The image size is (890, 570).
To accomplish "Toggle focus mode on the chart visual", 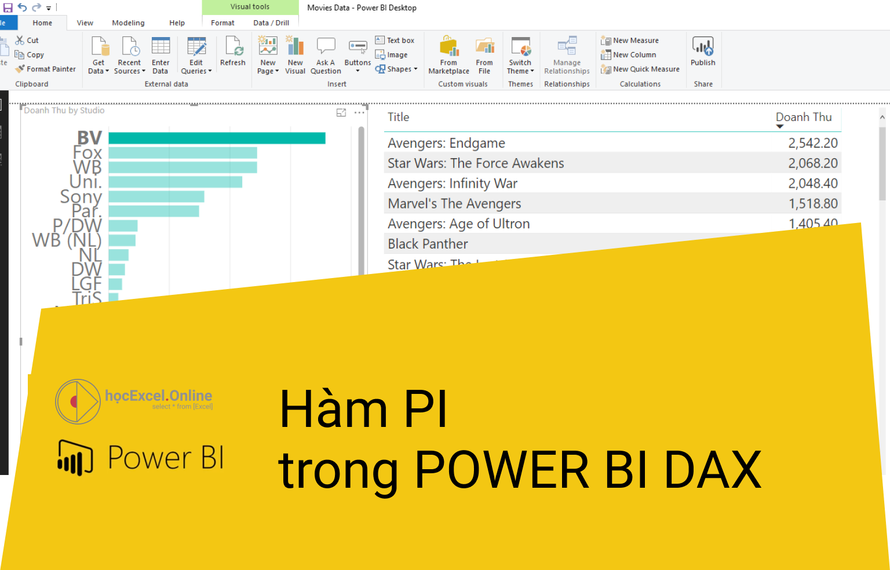I will pyautogui.click(x=341, y=112).
